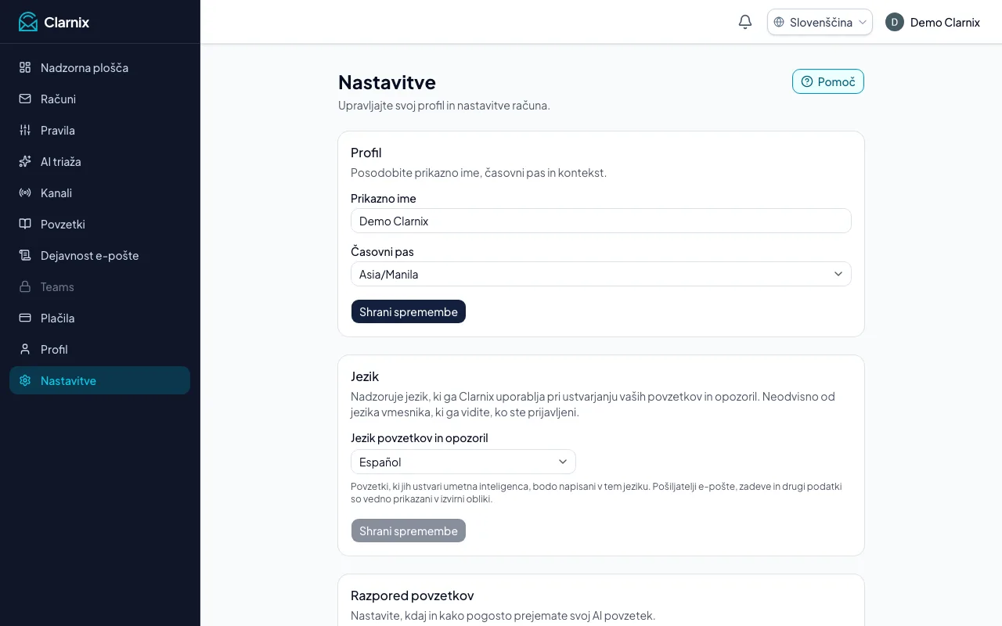Screen dimensions: 1002x626
Task: Click the 'Časovni pas' field label
Action: [x=382, y=252]
